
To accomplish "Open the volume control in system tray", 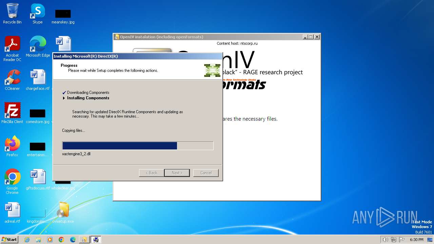I will [385, 240].
